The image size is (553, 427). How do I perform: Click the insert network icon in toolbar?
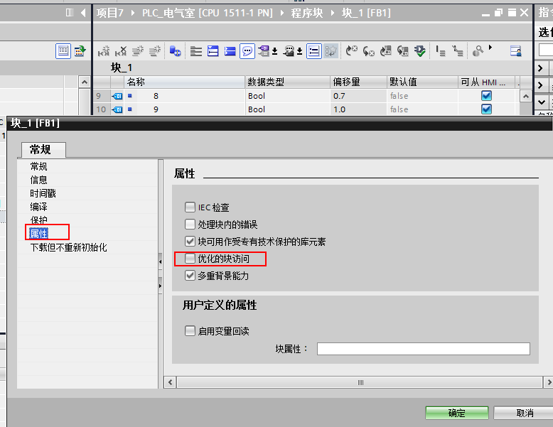pyautogui.click(x=104, y=51)
